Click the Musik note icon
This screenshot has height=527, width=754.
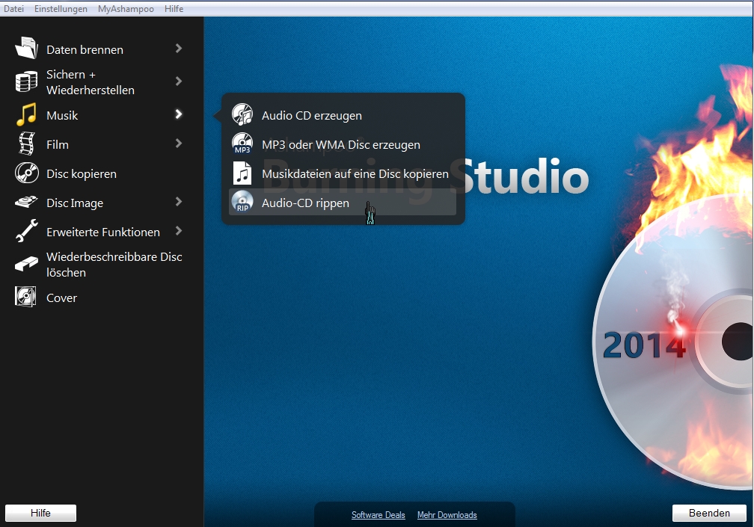click(26, 115)
